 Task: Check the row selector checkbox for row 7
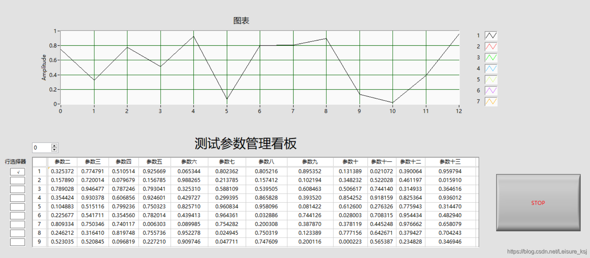[18, 225]
